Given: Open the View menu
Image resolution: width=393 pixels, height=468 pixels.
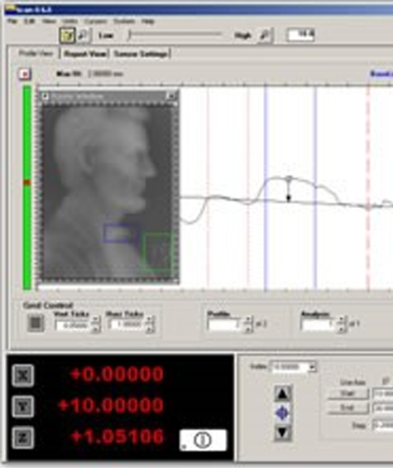Looking at the screenshot, I should tap(49, 22).
